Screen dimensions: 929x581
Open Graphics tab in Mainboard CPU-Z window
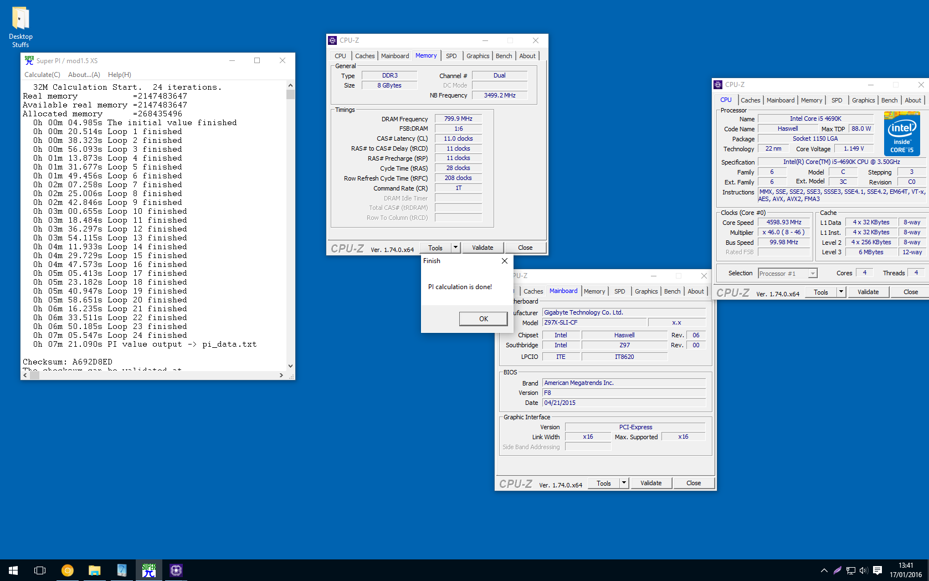646,291
